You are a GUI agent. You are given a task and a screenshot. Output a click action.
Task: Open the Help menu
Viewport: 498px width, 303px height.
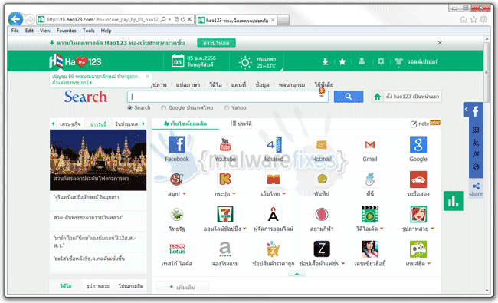(x=106, y=31)
